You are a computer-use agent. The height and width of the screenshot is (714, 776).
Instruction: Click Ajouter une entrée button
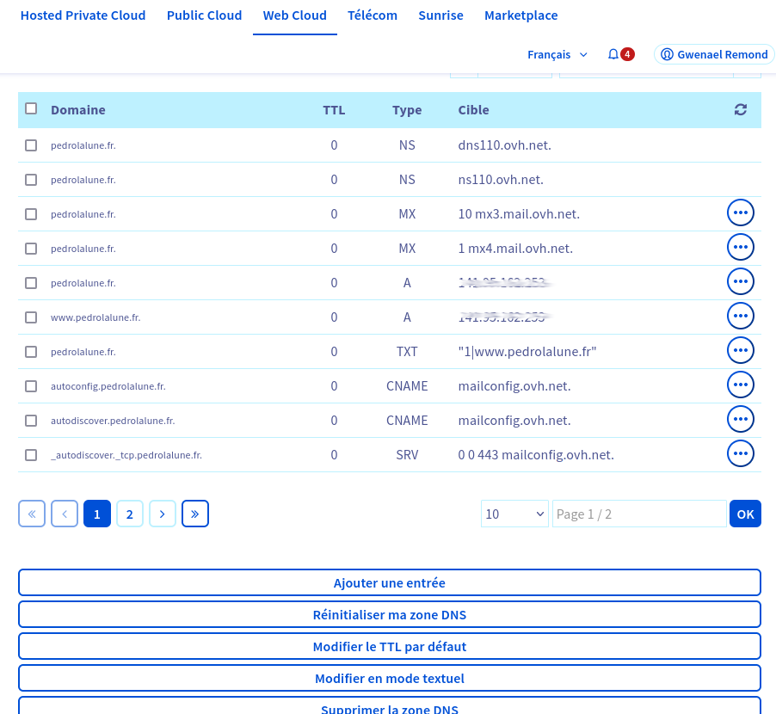pos(389,582)
